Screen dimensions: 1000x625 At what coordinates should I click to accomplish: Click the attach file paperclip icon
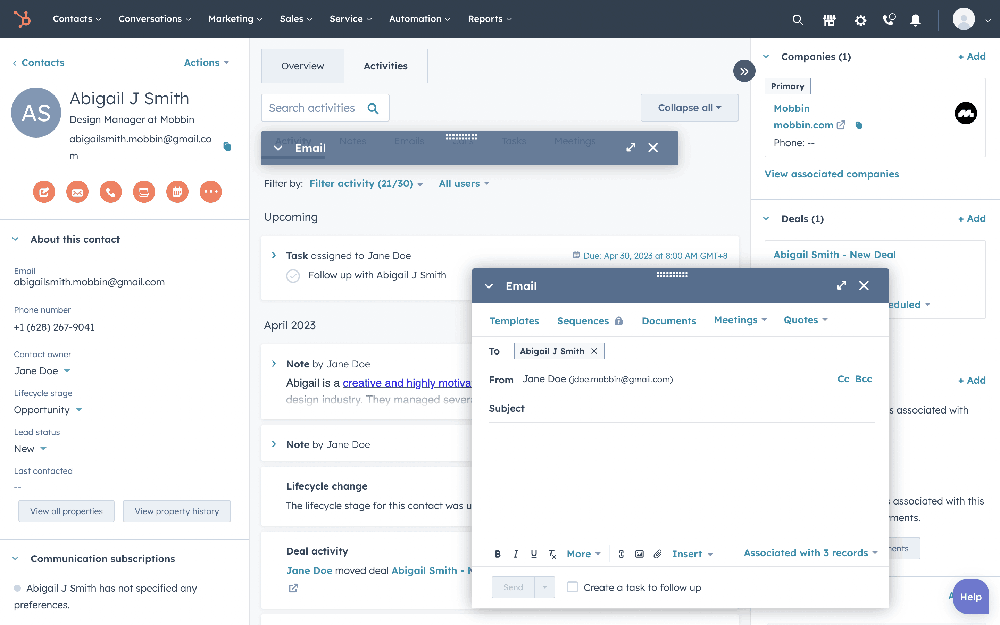tap(657, 554)
